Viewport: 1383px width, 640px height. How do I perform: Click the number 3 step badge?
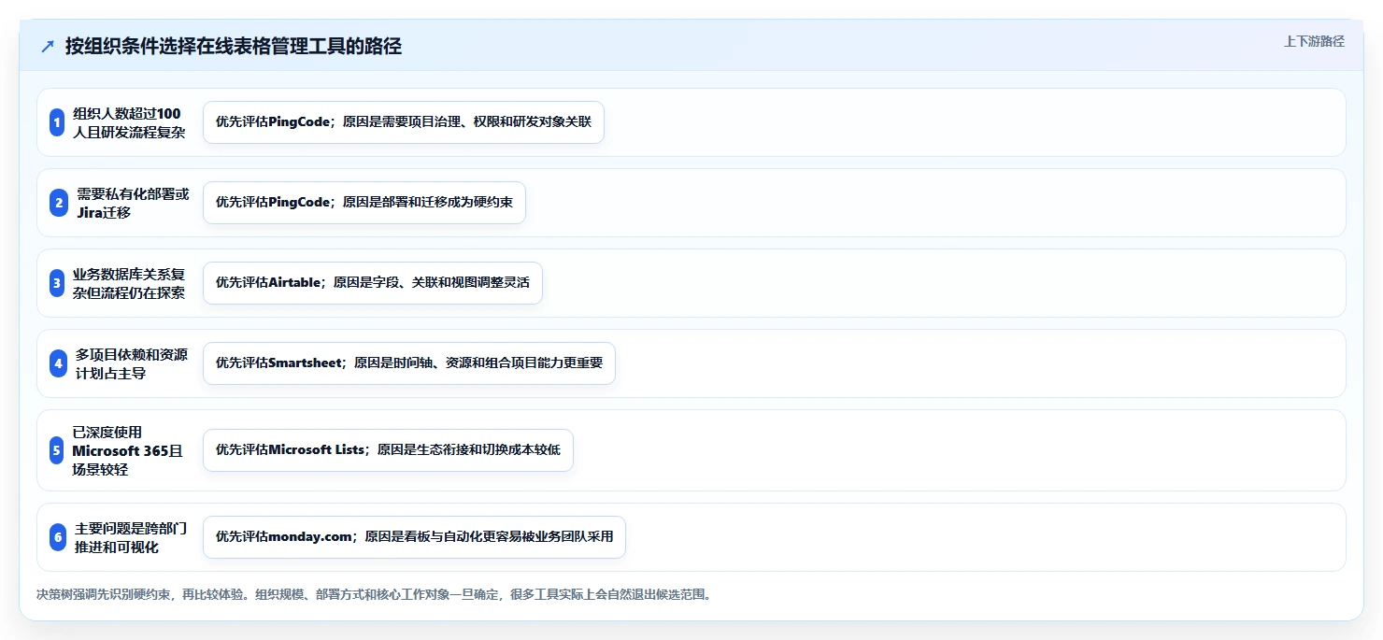57,283
